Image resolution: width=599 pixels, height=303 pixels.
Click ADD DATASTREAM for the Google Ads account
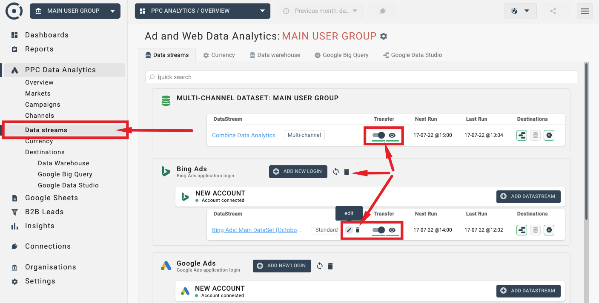click(528, 291)
